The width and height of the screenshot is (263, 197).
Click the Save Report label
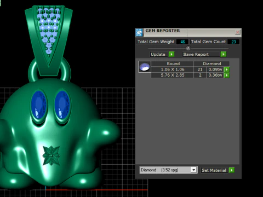coord(201,54)
